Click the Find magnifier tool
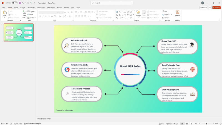The height and width of the screenshot is (125, 222). [165, 11]
